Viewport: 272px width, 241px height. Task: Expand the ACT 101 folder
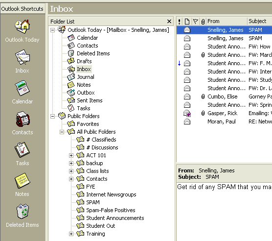71,155
